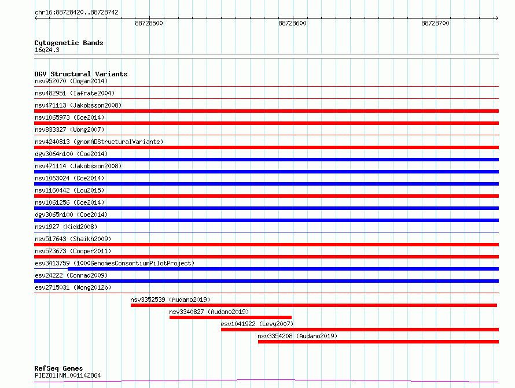515x388 pixels.
Task: Click dgv3064n100 (Coe2014) label
Action: coord(71,154)
